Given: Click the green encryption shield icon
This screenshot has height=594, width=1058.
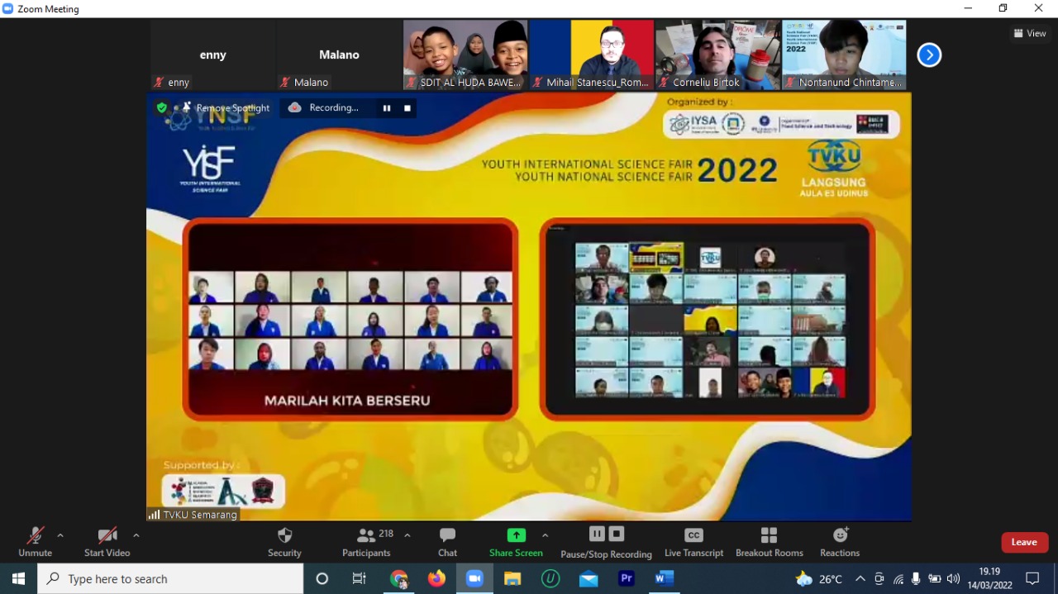Looking at the screenshot, I should pyautogui.click(x=162, y=107).
